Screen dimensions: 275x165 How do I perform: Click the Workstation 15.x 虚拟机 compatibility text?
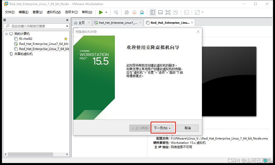click(x=188, y=143)
